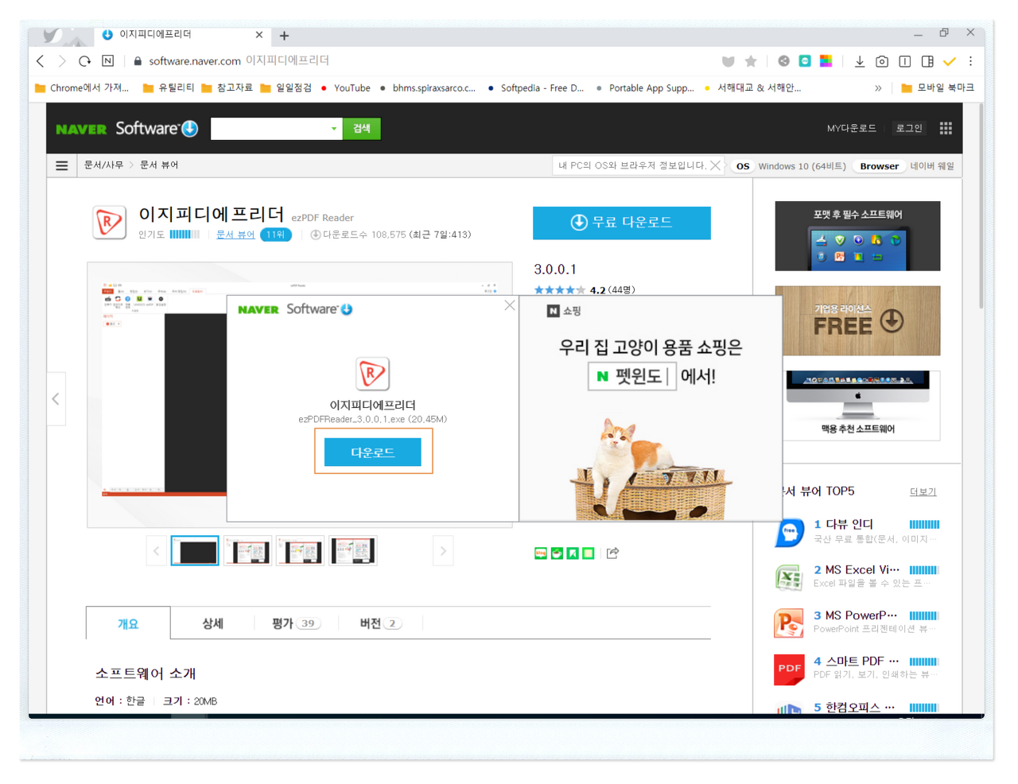
Task: Click the browser forward arrow
Action: (x=62, y=61)
